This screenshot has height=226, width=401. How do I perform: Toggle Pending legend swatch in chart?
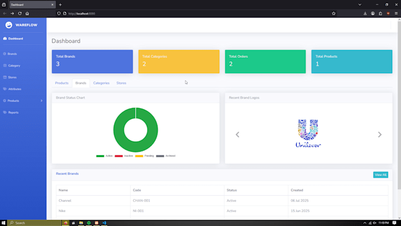click(139, 156)
